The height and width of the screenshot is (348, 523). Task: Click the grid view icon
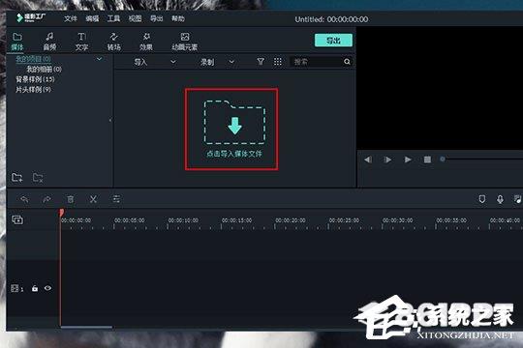coord(278,62)
